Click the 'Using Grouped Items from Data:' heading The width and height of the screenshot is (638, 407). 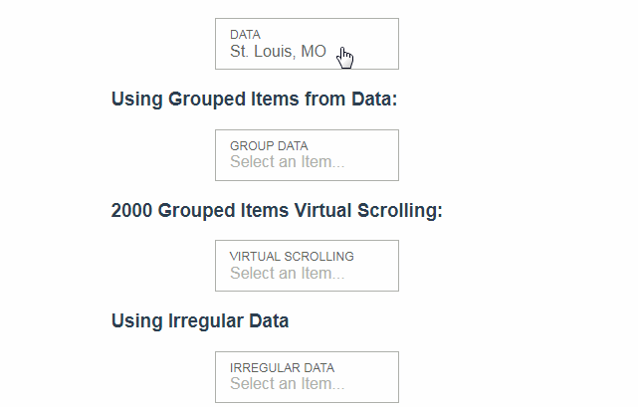(x=254, y=100)
